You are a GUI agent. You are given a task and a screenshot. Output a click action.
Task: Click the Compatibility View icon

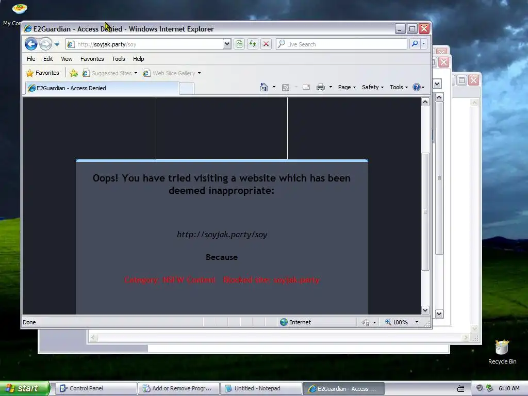(x=239, y=44)
